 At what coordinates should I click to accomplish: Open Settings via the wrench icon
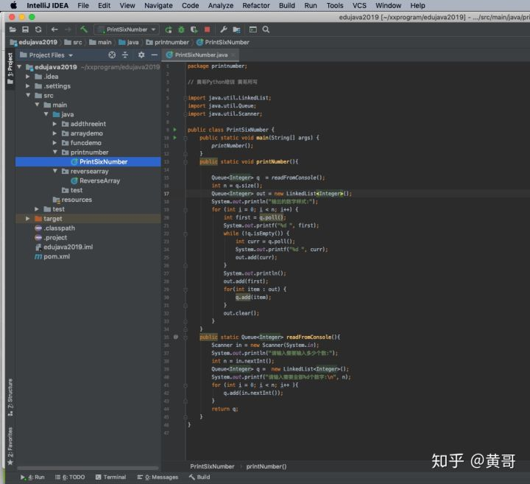coord(224,29)
